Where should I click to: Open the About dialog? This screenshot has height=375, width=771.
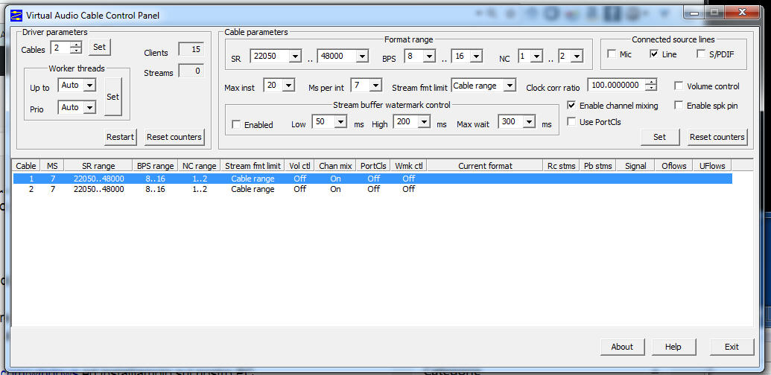tap(622, 347)
